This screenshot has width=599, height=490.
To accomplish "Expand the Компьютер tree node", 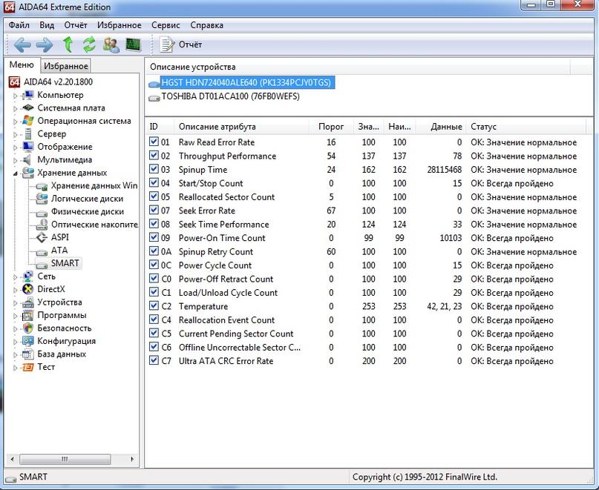I will pyautogui.click(x=16, y=96).
